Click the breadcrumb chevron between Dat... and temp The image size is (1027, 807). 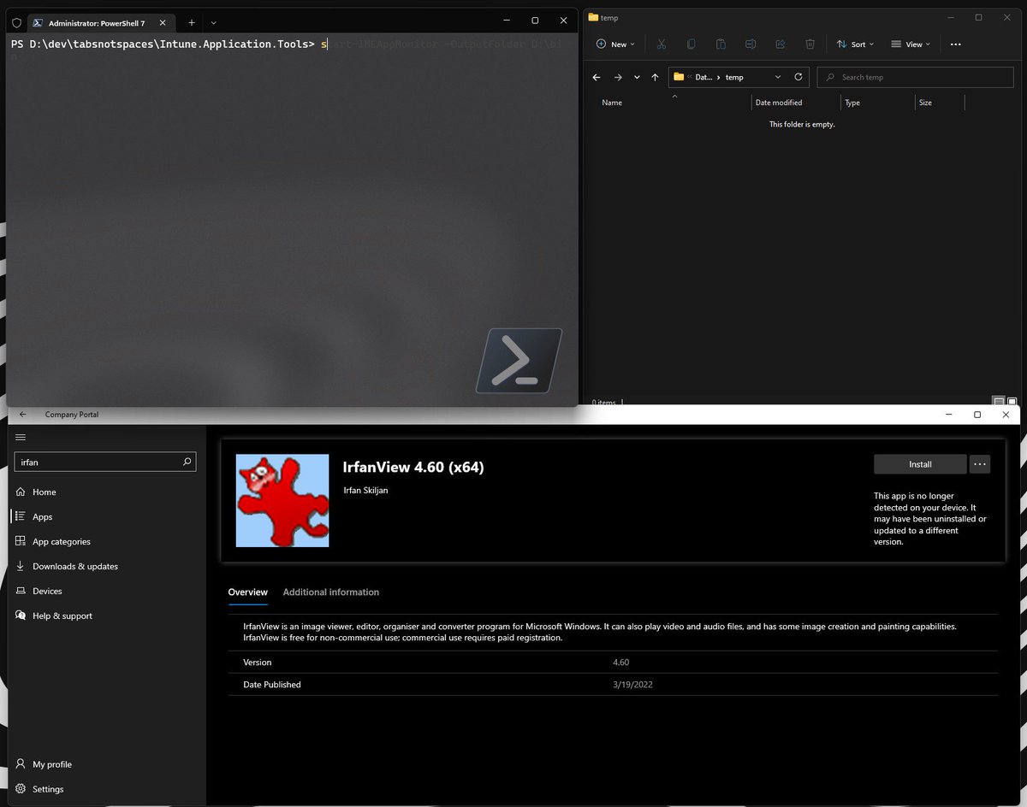719,77
